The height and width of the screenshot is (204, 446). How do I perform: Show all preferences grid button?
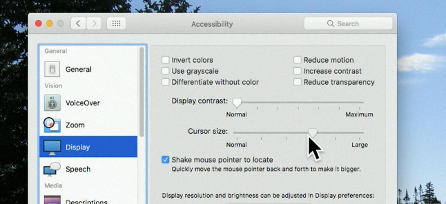(x=116, y=23)
